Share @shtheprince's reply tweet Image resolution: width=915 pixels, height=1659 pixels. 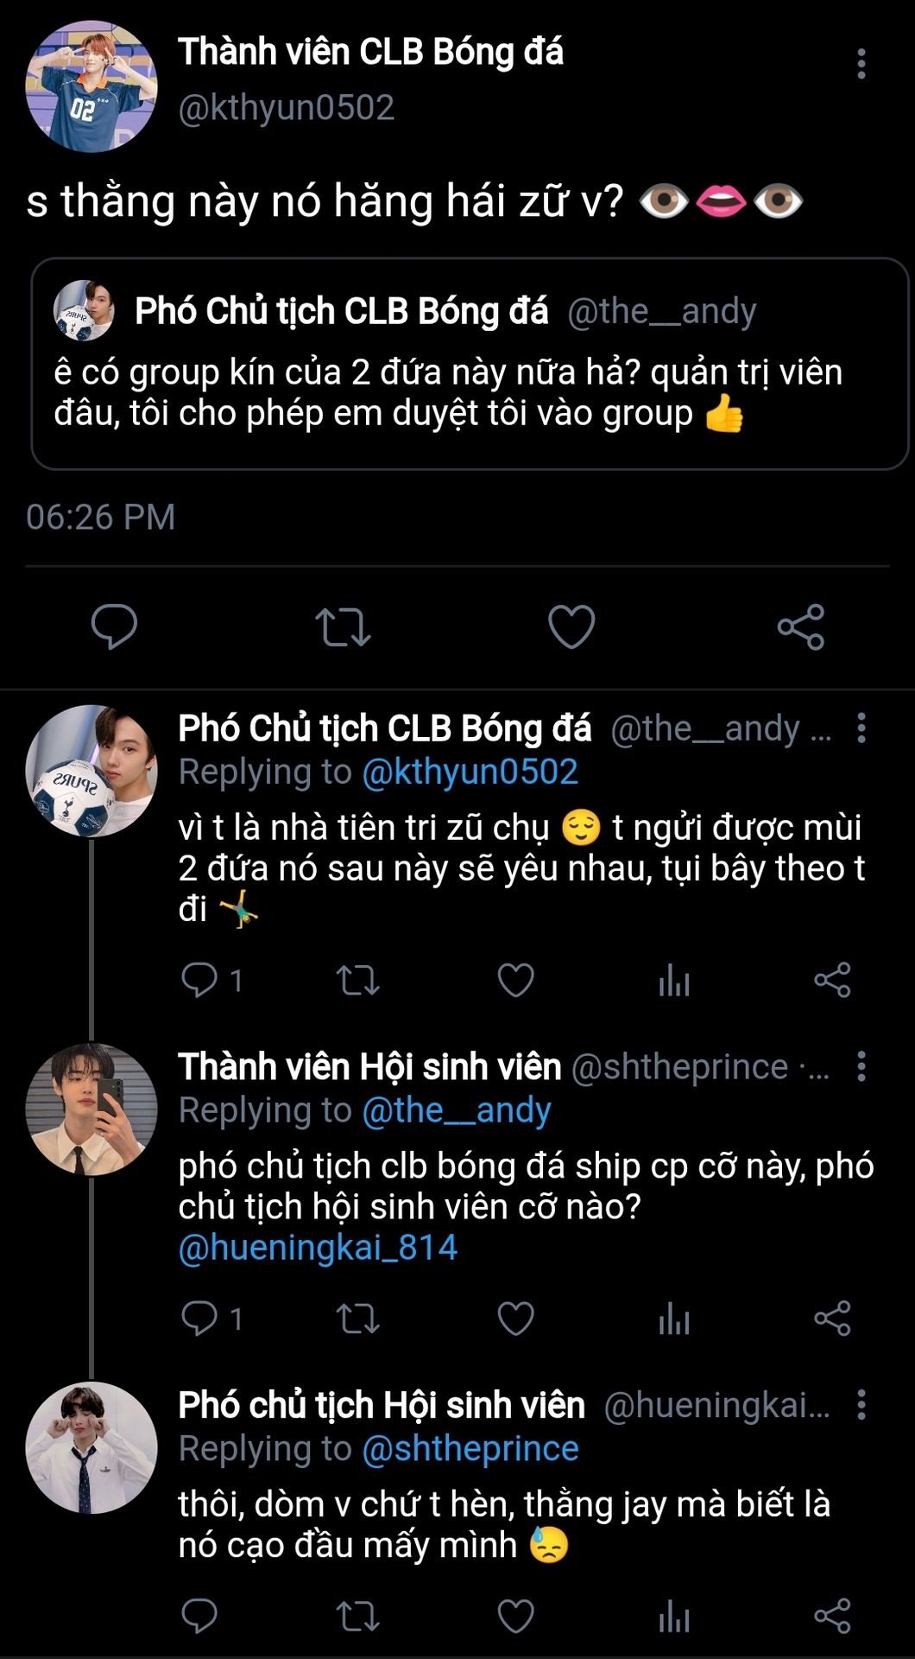pos(832,1319)
